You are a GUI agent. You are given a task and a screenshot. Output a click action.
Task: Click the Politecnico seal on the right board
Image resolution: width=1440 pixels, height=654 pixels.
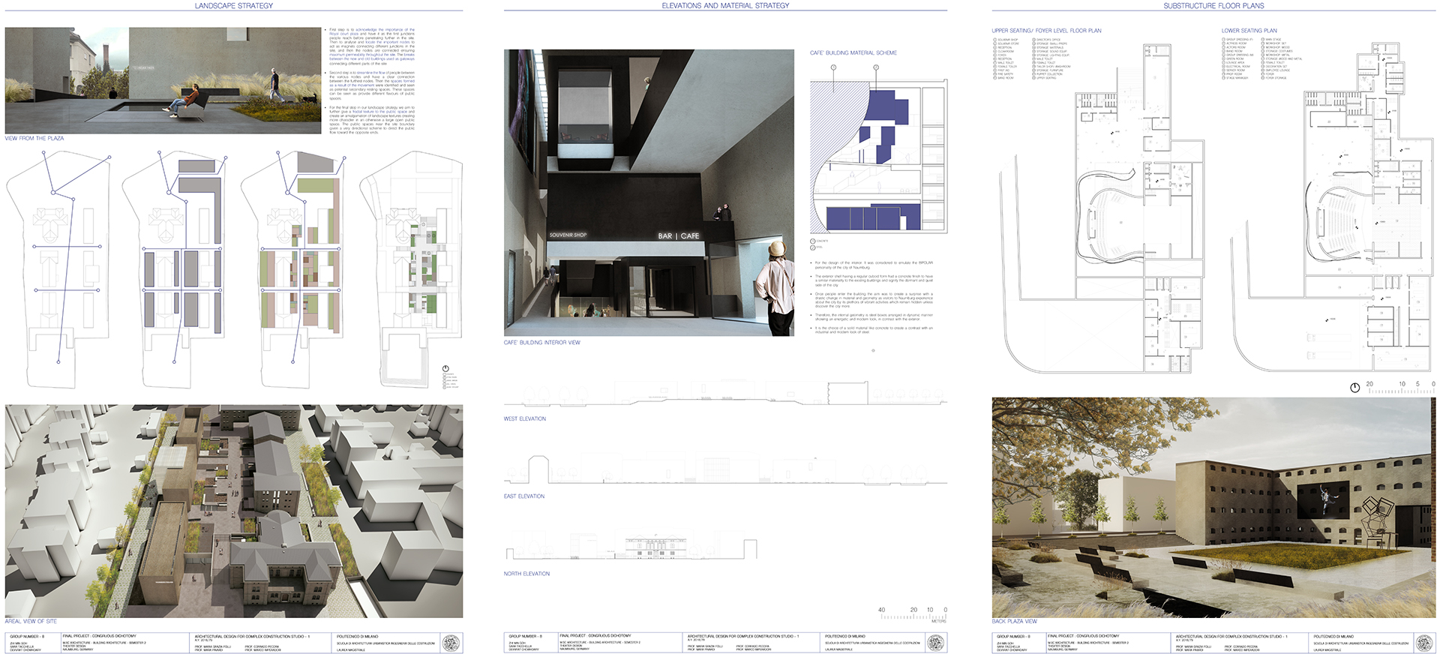(x=1423, y=643)
